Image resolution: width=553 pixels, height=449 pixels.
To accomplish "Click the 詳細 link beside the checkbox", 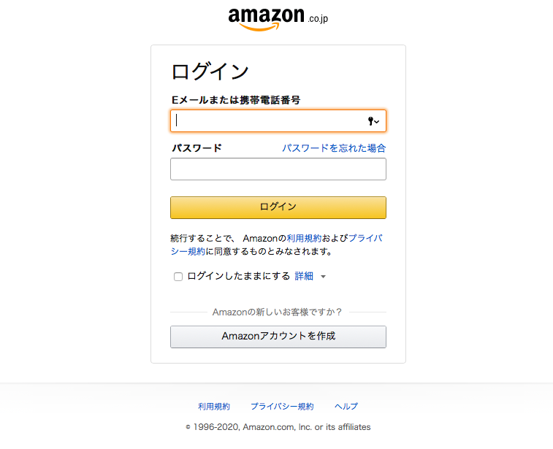I will coord(304,276).
